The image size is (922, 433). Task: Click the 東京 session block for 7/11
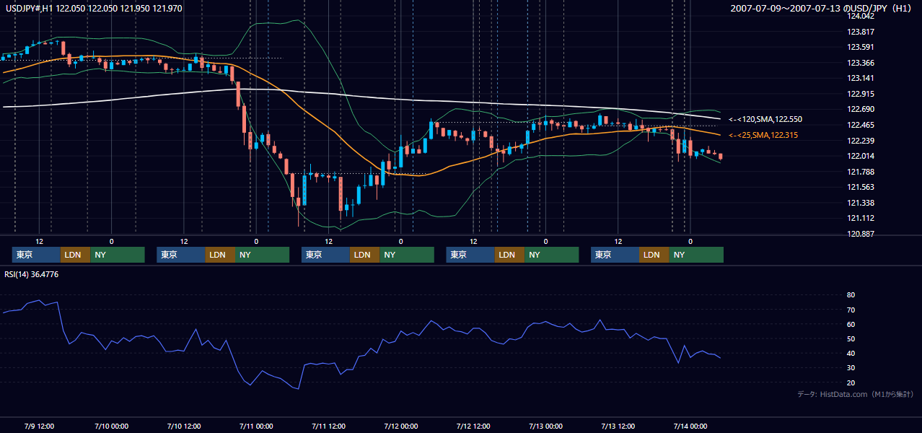pyautogui.click(x=325, y=255)
